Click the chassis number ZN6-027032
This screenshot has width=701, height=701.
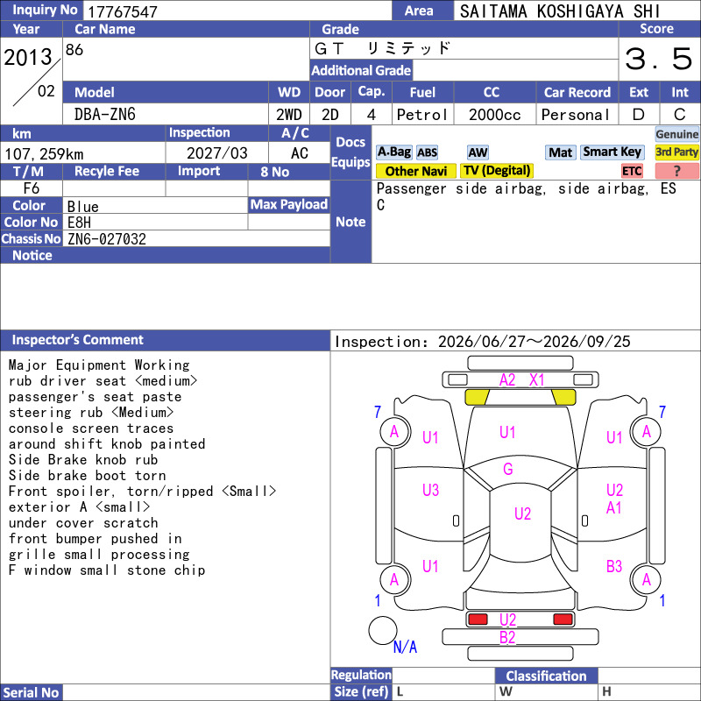click(107, 239)
